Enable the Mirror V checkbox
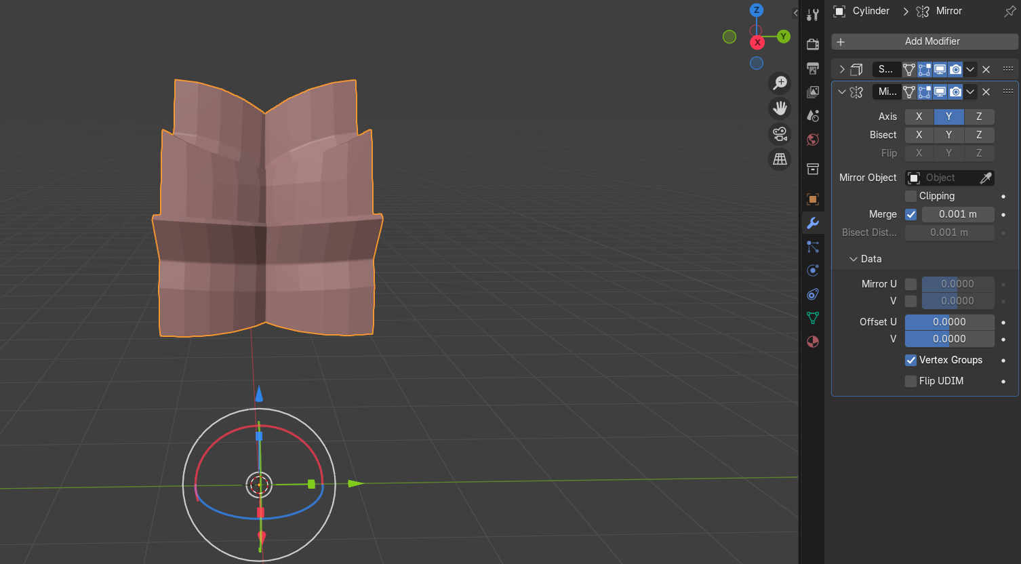The width and height of the screenshot is (1021, 564). (911, 301)
